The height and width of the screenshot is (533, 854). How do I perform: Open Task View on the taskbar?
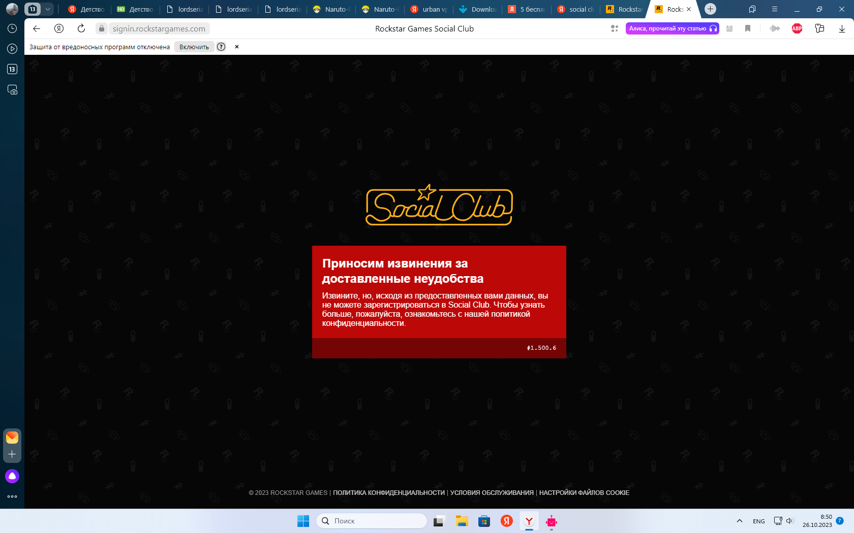pyautogui.click(x=439, y=521)
